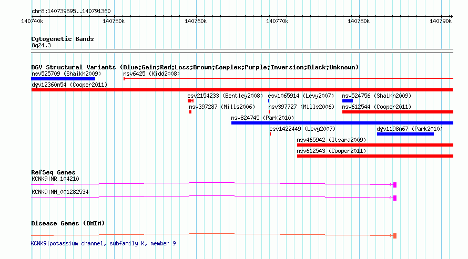The image size is (468, 259).
Task: Click the 140790k ruler label
Action: point(441,21)
